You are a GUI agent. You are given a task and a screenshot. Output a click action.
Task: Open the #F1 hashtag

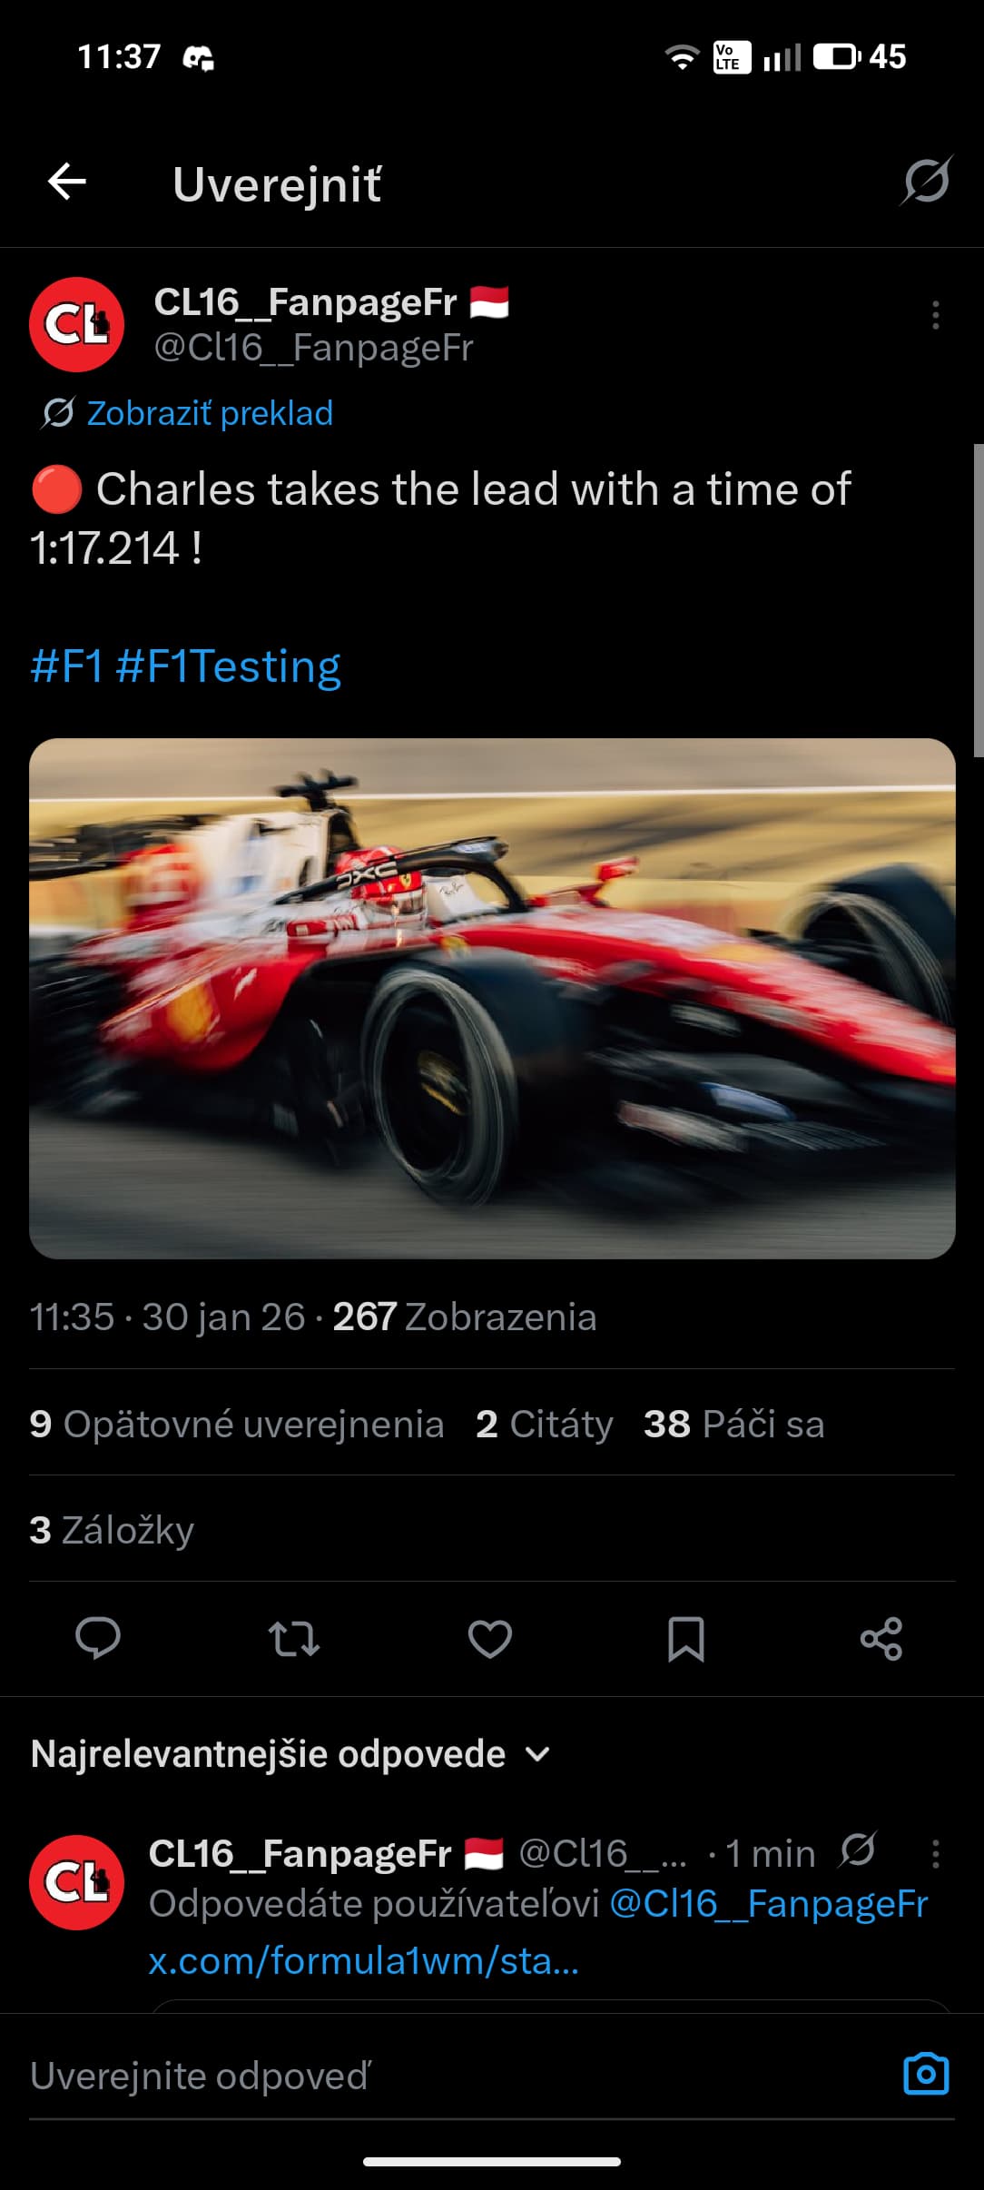[x=66, y=666]
